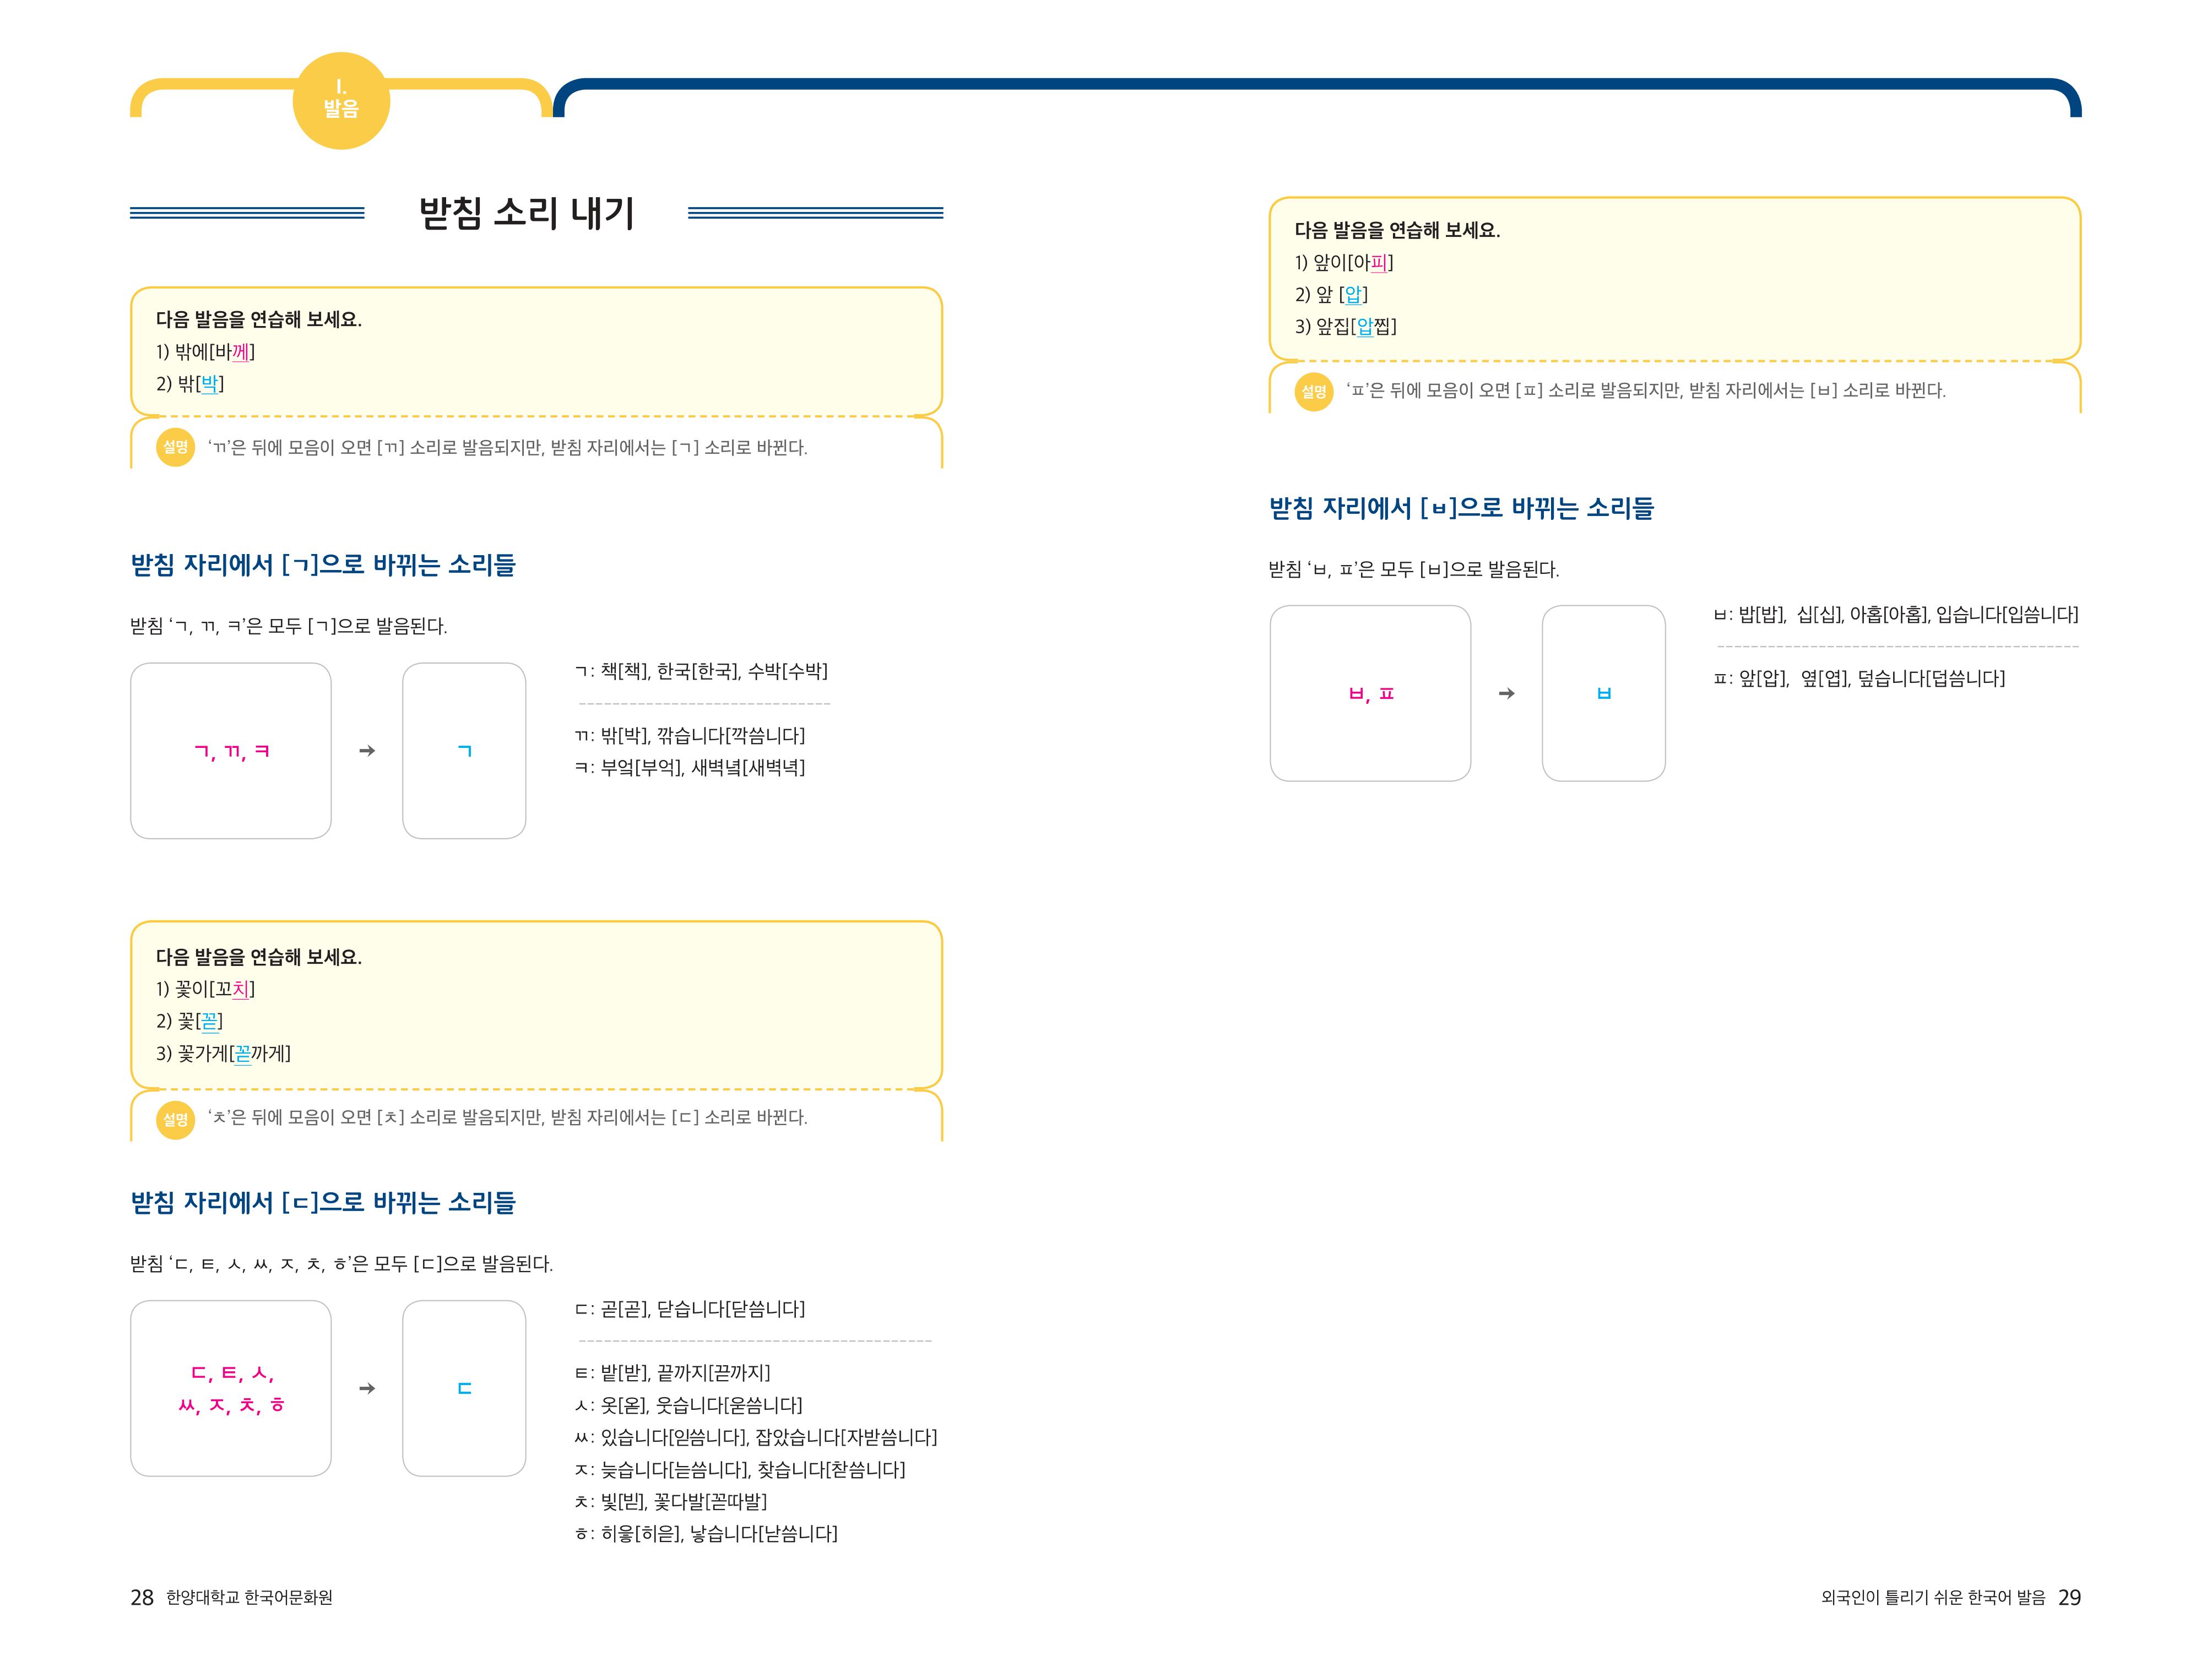This screenshot has height=1672, width=2212.
Task: Click the pink 'ㅂ, ㅍ' box
Action: (1370, 693)
